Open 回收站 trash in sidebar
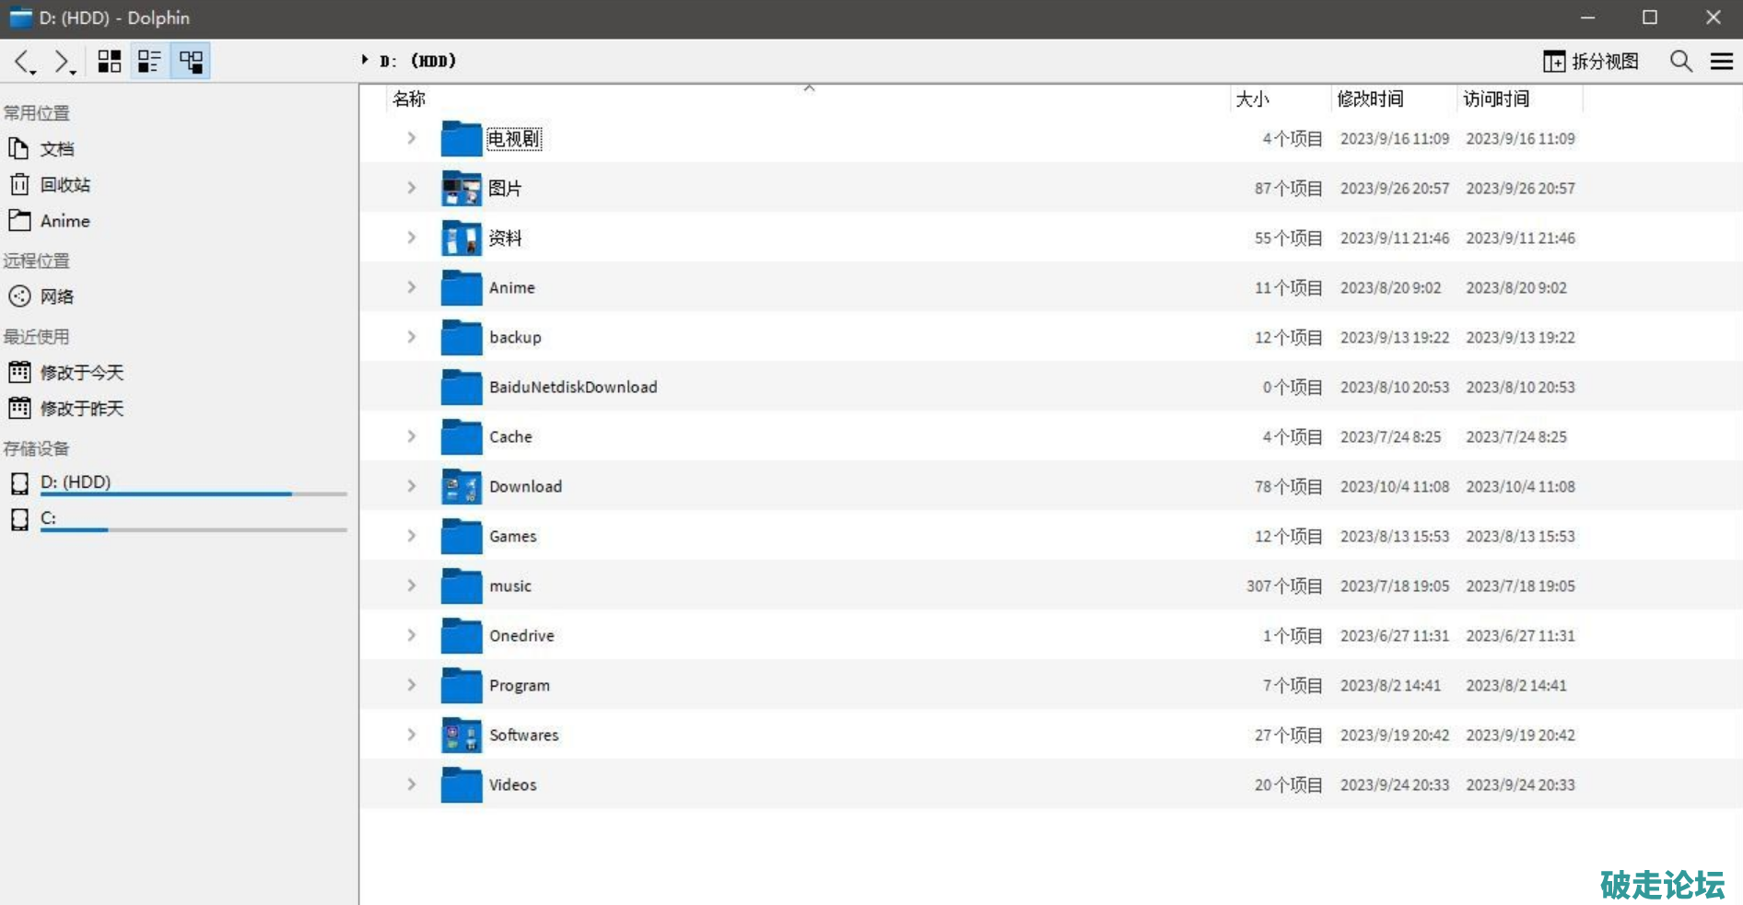Screen dimensions: 1743x905 tap(64, 185)
